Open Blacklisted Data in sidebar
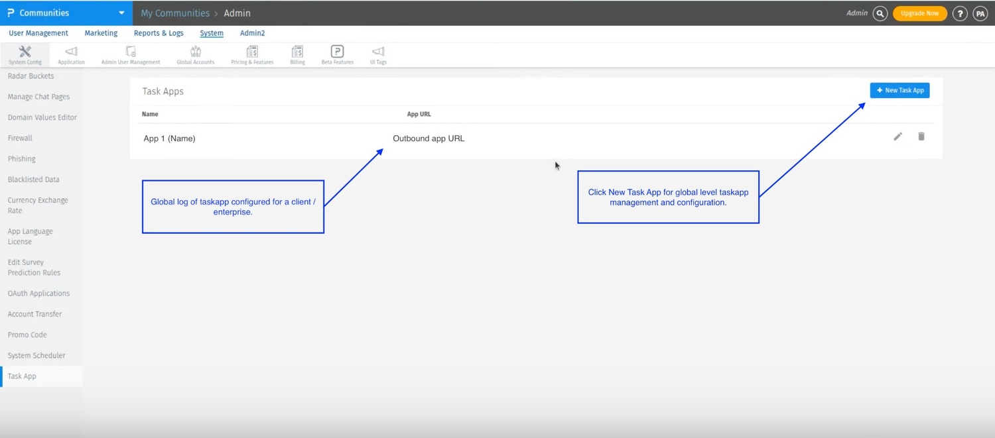The height and width of the screenshot is (438, 995). point(33,180)
